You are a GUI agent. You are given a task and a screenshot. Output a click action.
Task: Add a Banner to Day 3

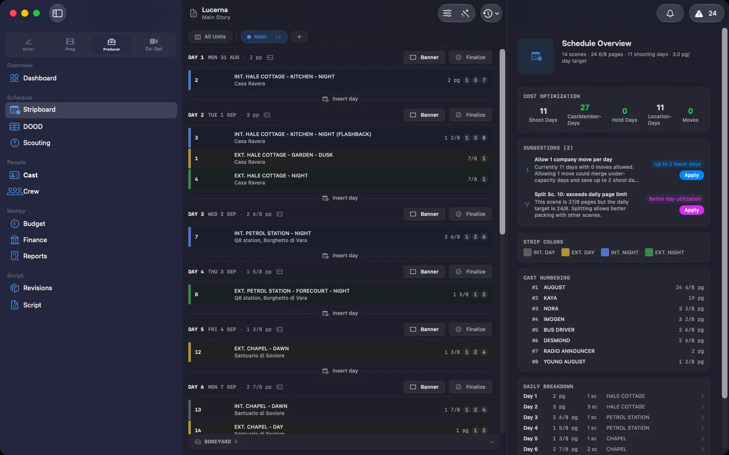(424, 214)
